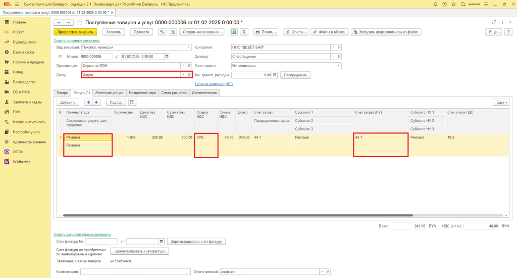Expand Склад dropdown arrow
Image resolution: width=517 pixels, height=278 pixels.
tap(183, 75)
